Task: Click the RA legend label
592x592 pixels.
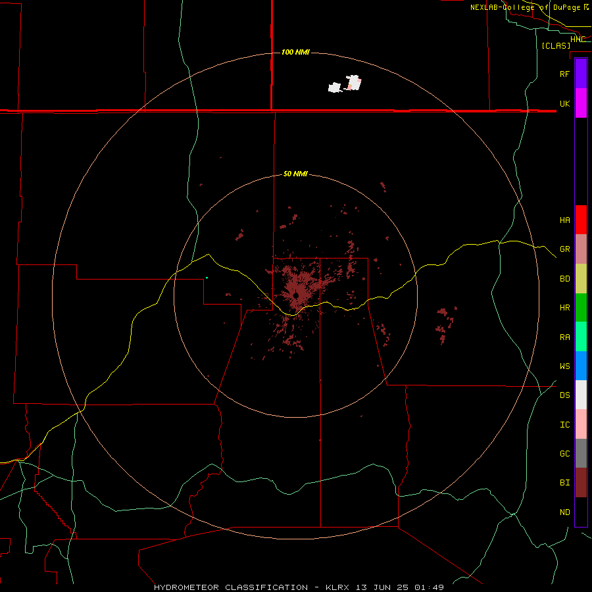Action: point(564,337)
